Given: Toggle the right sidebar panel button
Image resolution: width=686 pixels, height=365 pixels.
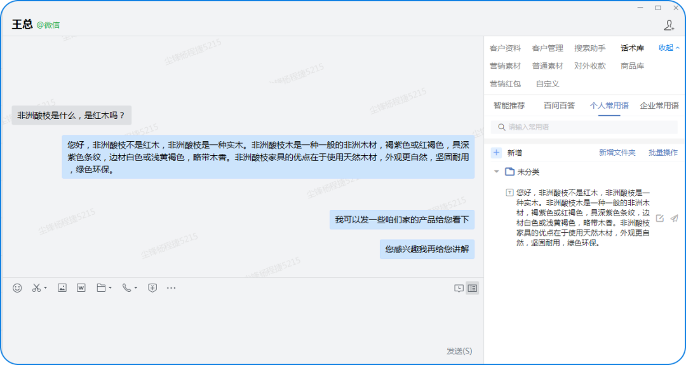Looking at the screenshot, I should (x=472, y=288).
